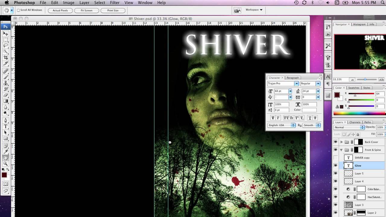386x217 pixels.
Task: Hide Layer 4 visibility eye
Action: (x=335, y=181)
